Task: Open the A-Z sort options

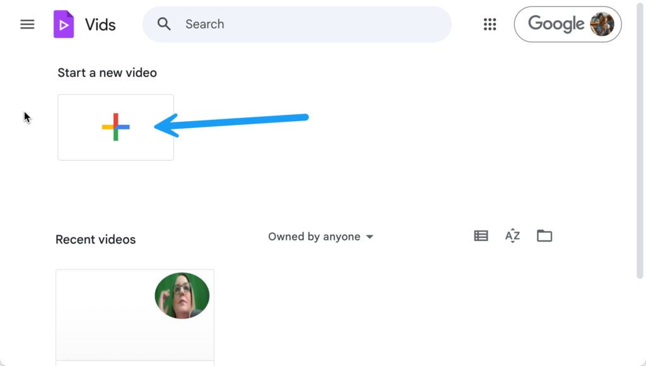Action: [x=512, y=236]
